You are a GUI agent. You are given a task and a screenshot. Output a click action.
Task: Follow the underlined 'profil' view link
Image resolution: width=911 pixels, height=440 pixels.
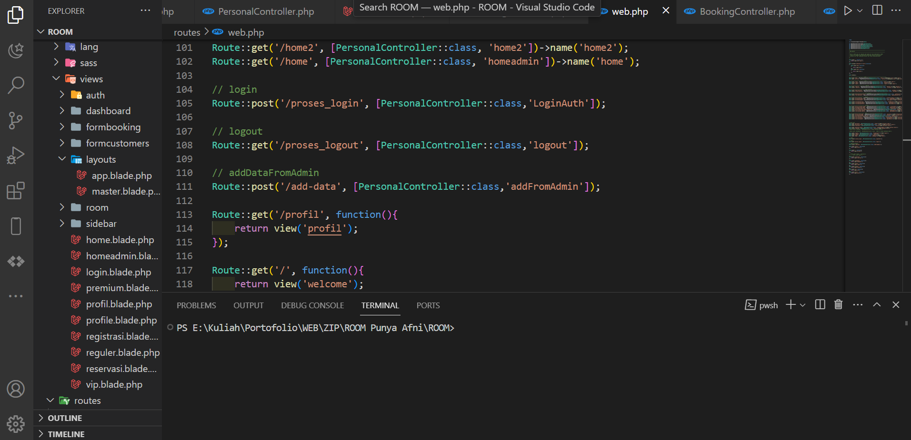(x=324, y=228)
